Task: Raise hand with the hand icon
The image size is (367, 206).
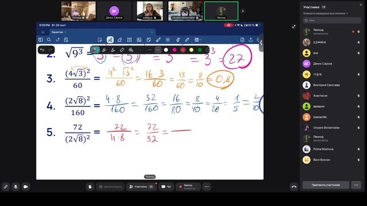Action: click(90, 187)
